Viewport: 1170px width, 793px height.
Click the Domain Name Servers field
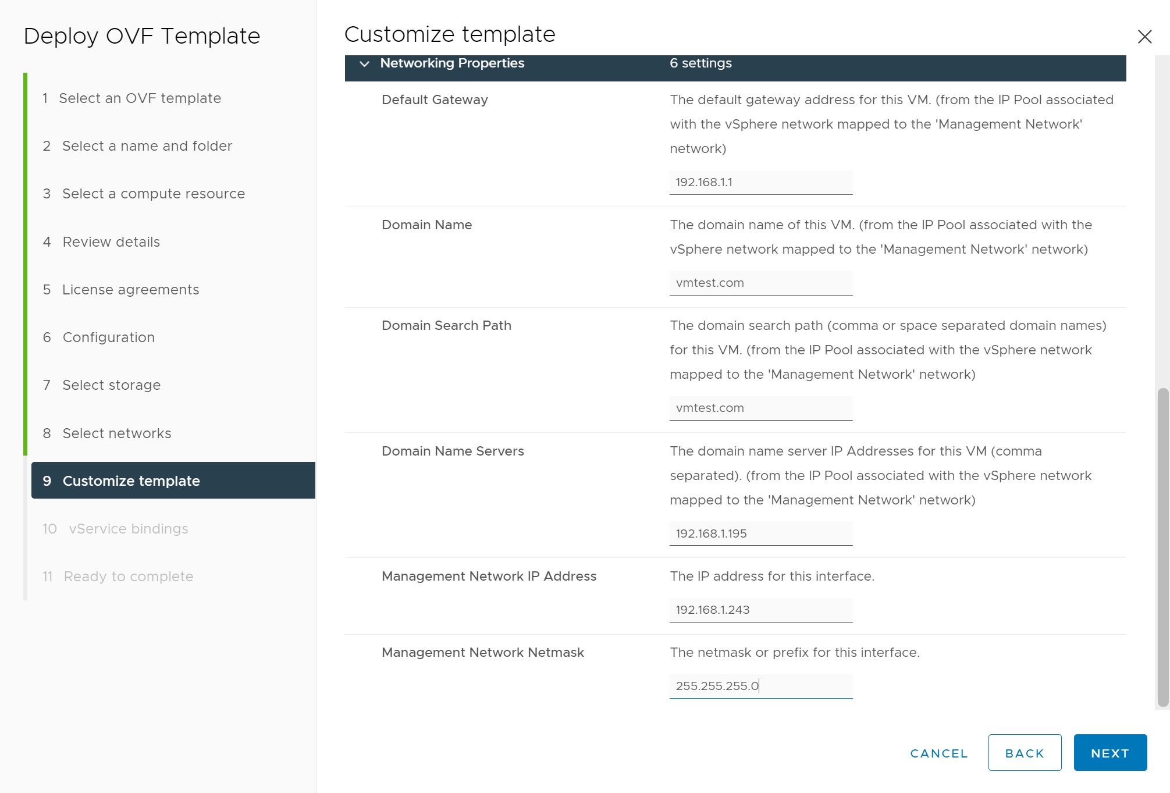click(760, 534)
